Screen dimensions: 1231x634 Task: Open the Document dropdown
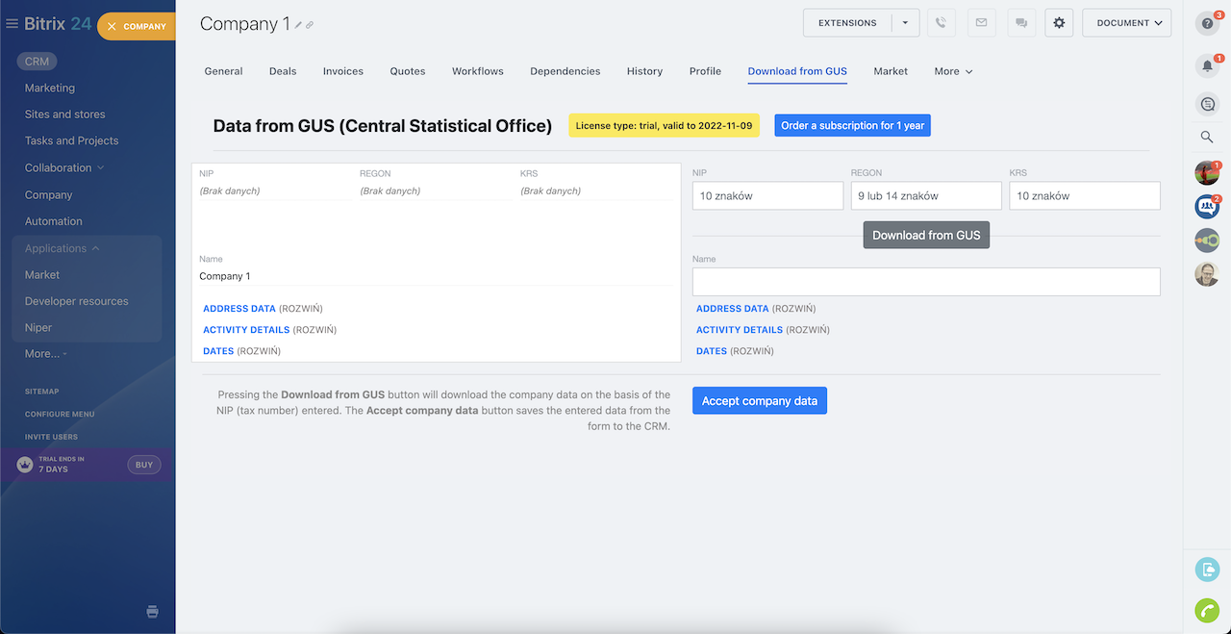tap(1126, 23)
